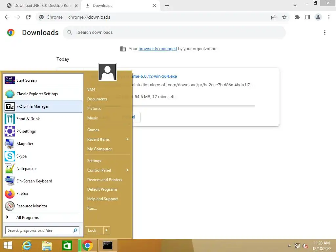Launch Firefox from start menu

[x=43, y=194]
